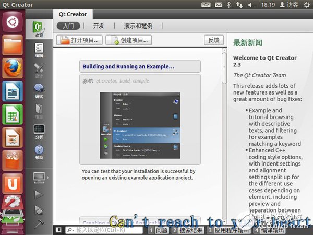Open the 4 编译输出 pane
Image resolution: width=313 pixels, height=235 pixels.
270,230
